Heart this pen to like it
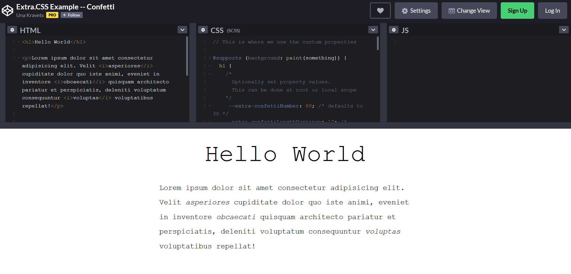 tap(380, 10)
